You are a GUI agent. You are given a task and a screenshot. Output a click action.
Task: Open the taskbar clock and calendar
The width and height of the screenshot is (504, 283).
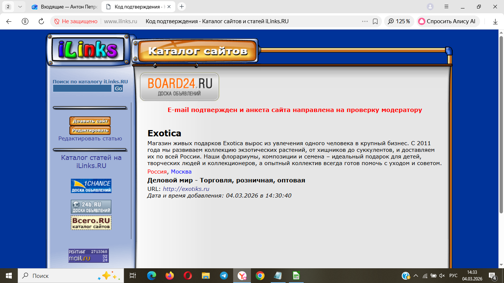472,276
